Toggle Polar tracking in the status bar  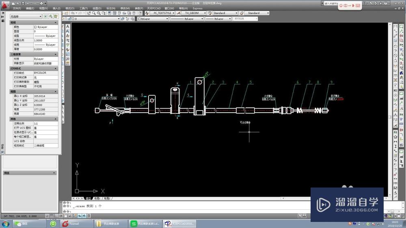pyautogui.click(x=61, y=216)
